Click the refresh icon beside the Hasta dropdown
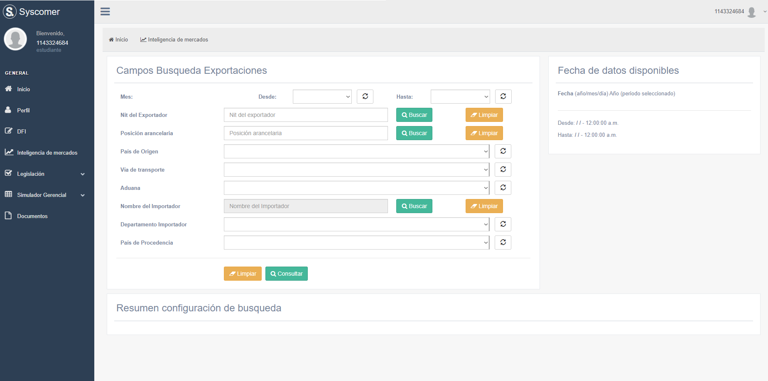Image resolution: width=768 pixels, height=381 pixels. (503, 97)
